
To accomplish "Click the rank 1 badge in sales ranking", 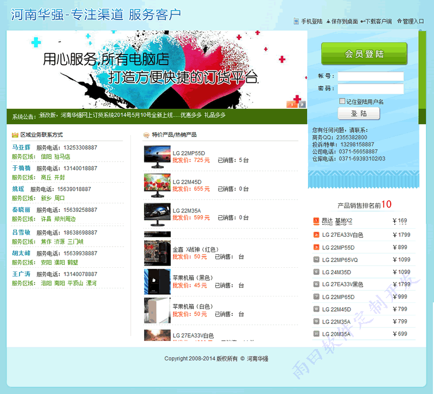I will coord(316,221).
